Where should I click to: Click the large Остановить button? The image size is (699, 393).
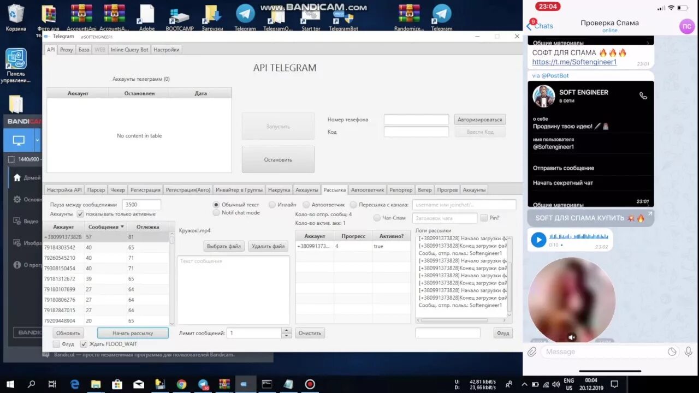click(278, 159)
